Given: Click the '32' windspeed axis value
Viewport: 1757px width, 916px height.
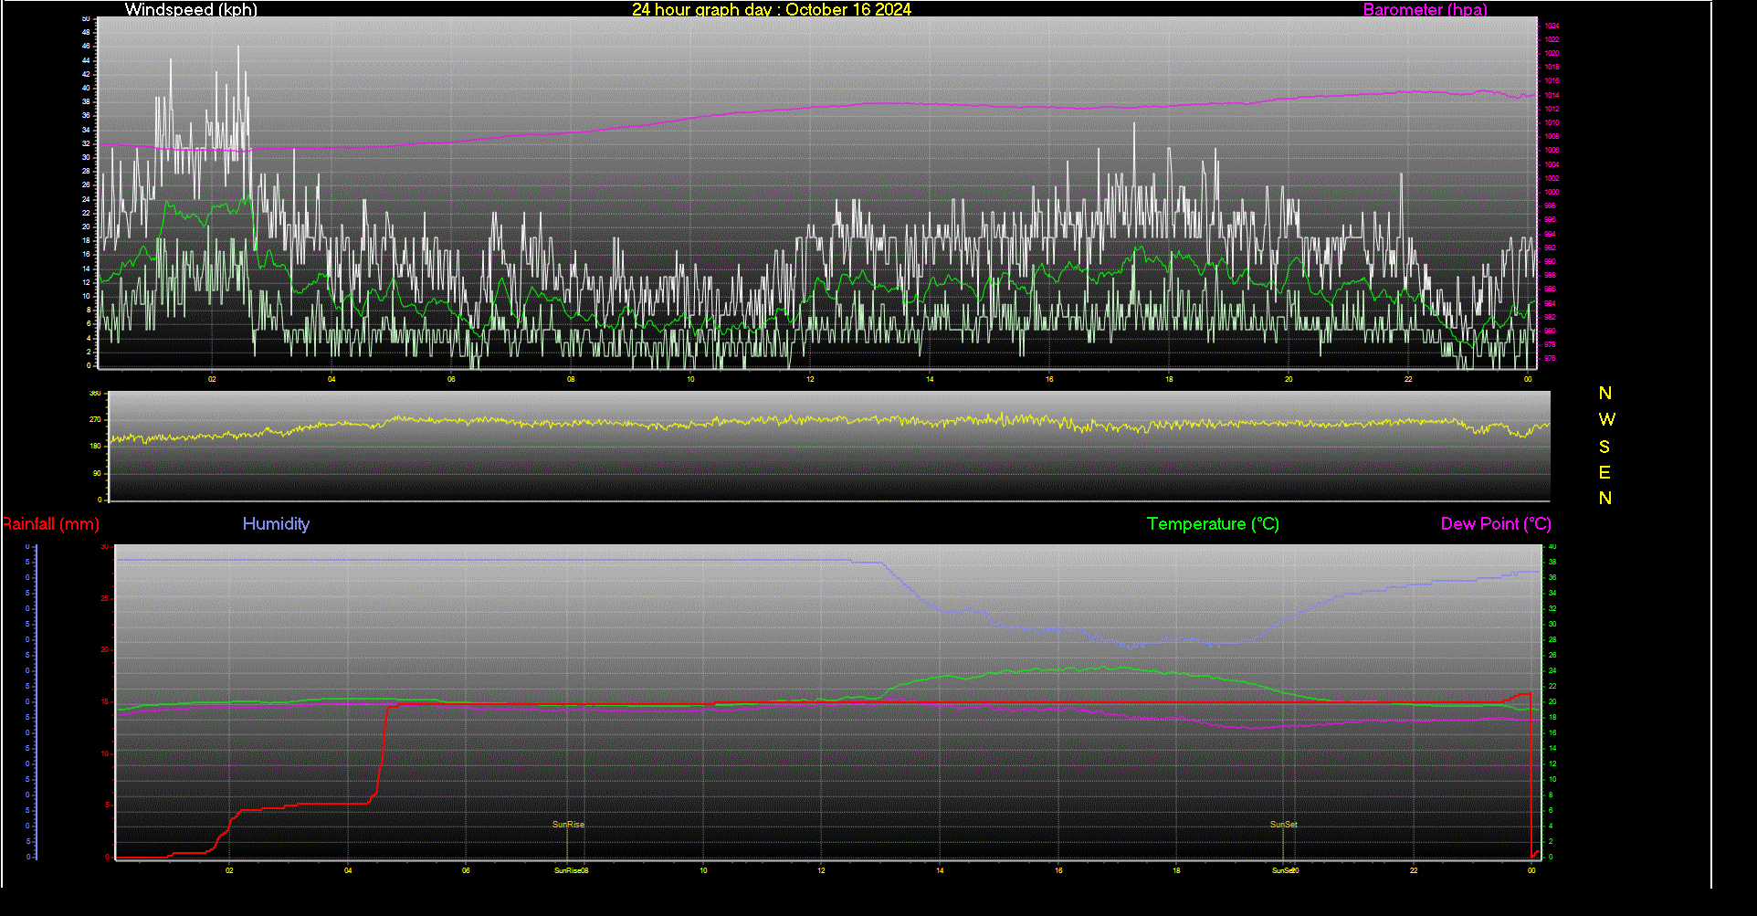Looking at the screenshot, I should 86,143.
